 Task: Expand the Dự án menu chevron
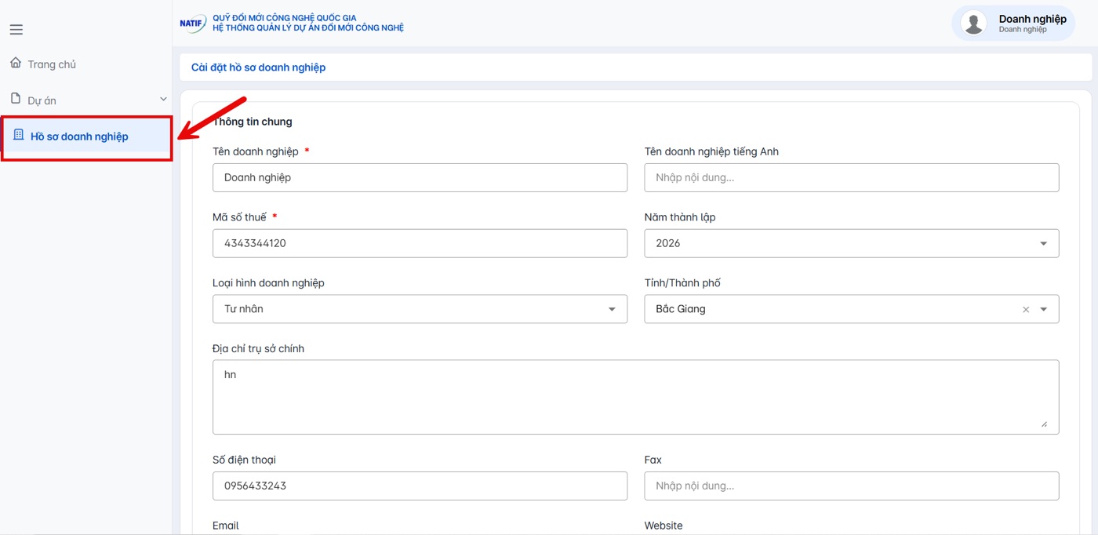coord(163,99)
